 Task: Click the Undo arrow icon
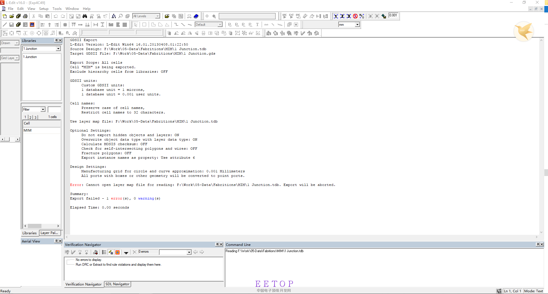tap(56, 16)
